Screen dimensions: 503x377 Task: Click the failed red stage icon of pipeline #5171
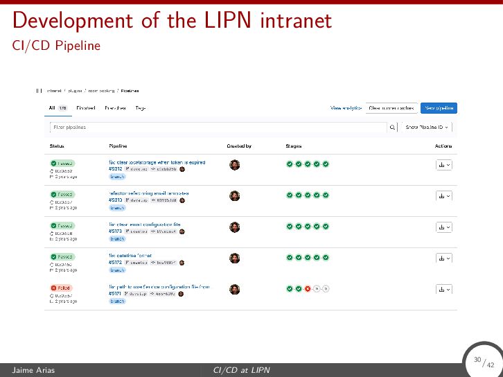[307, 288]
